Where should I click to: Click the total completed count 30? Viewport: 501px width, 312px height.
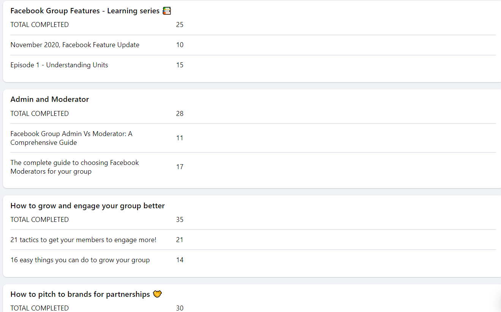click(180, 308)
